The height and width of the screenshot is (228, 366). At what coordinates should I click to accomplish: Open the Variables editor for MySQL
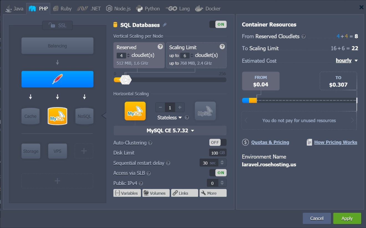pyautogui.click(x=127, y=193)
